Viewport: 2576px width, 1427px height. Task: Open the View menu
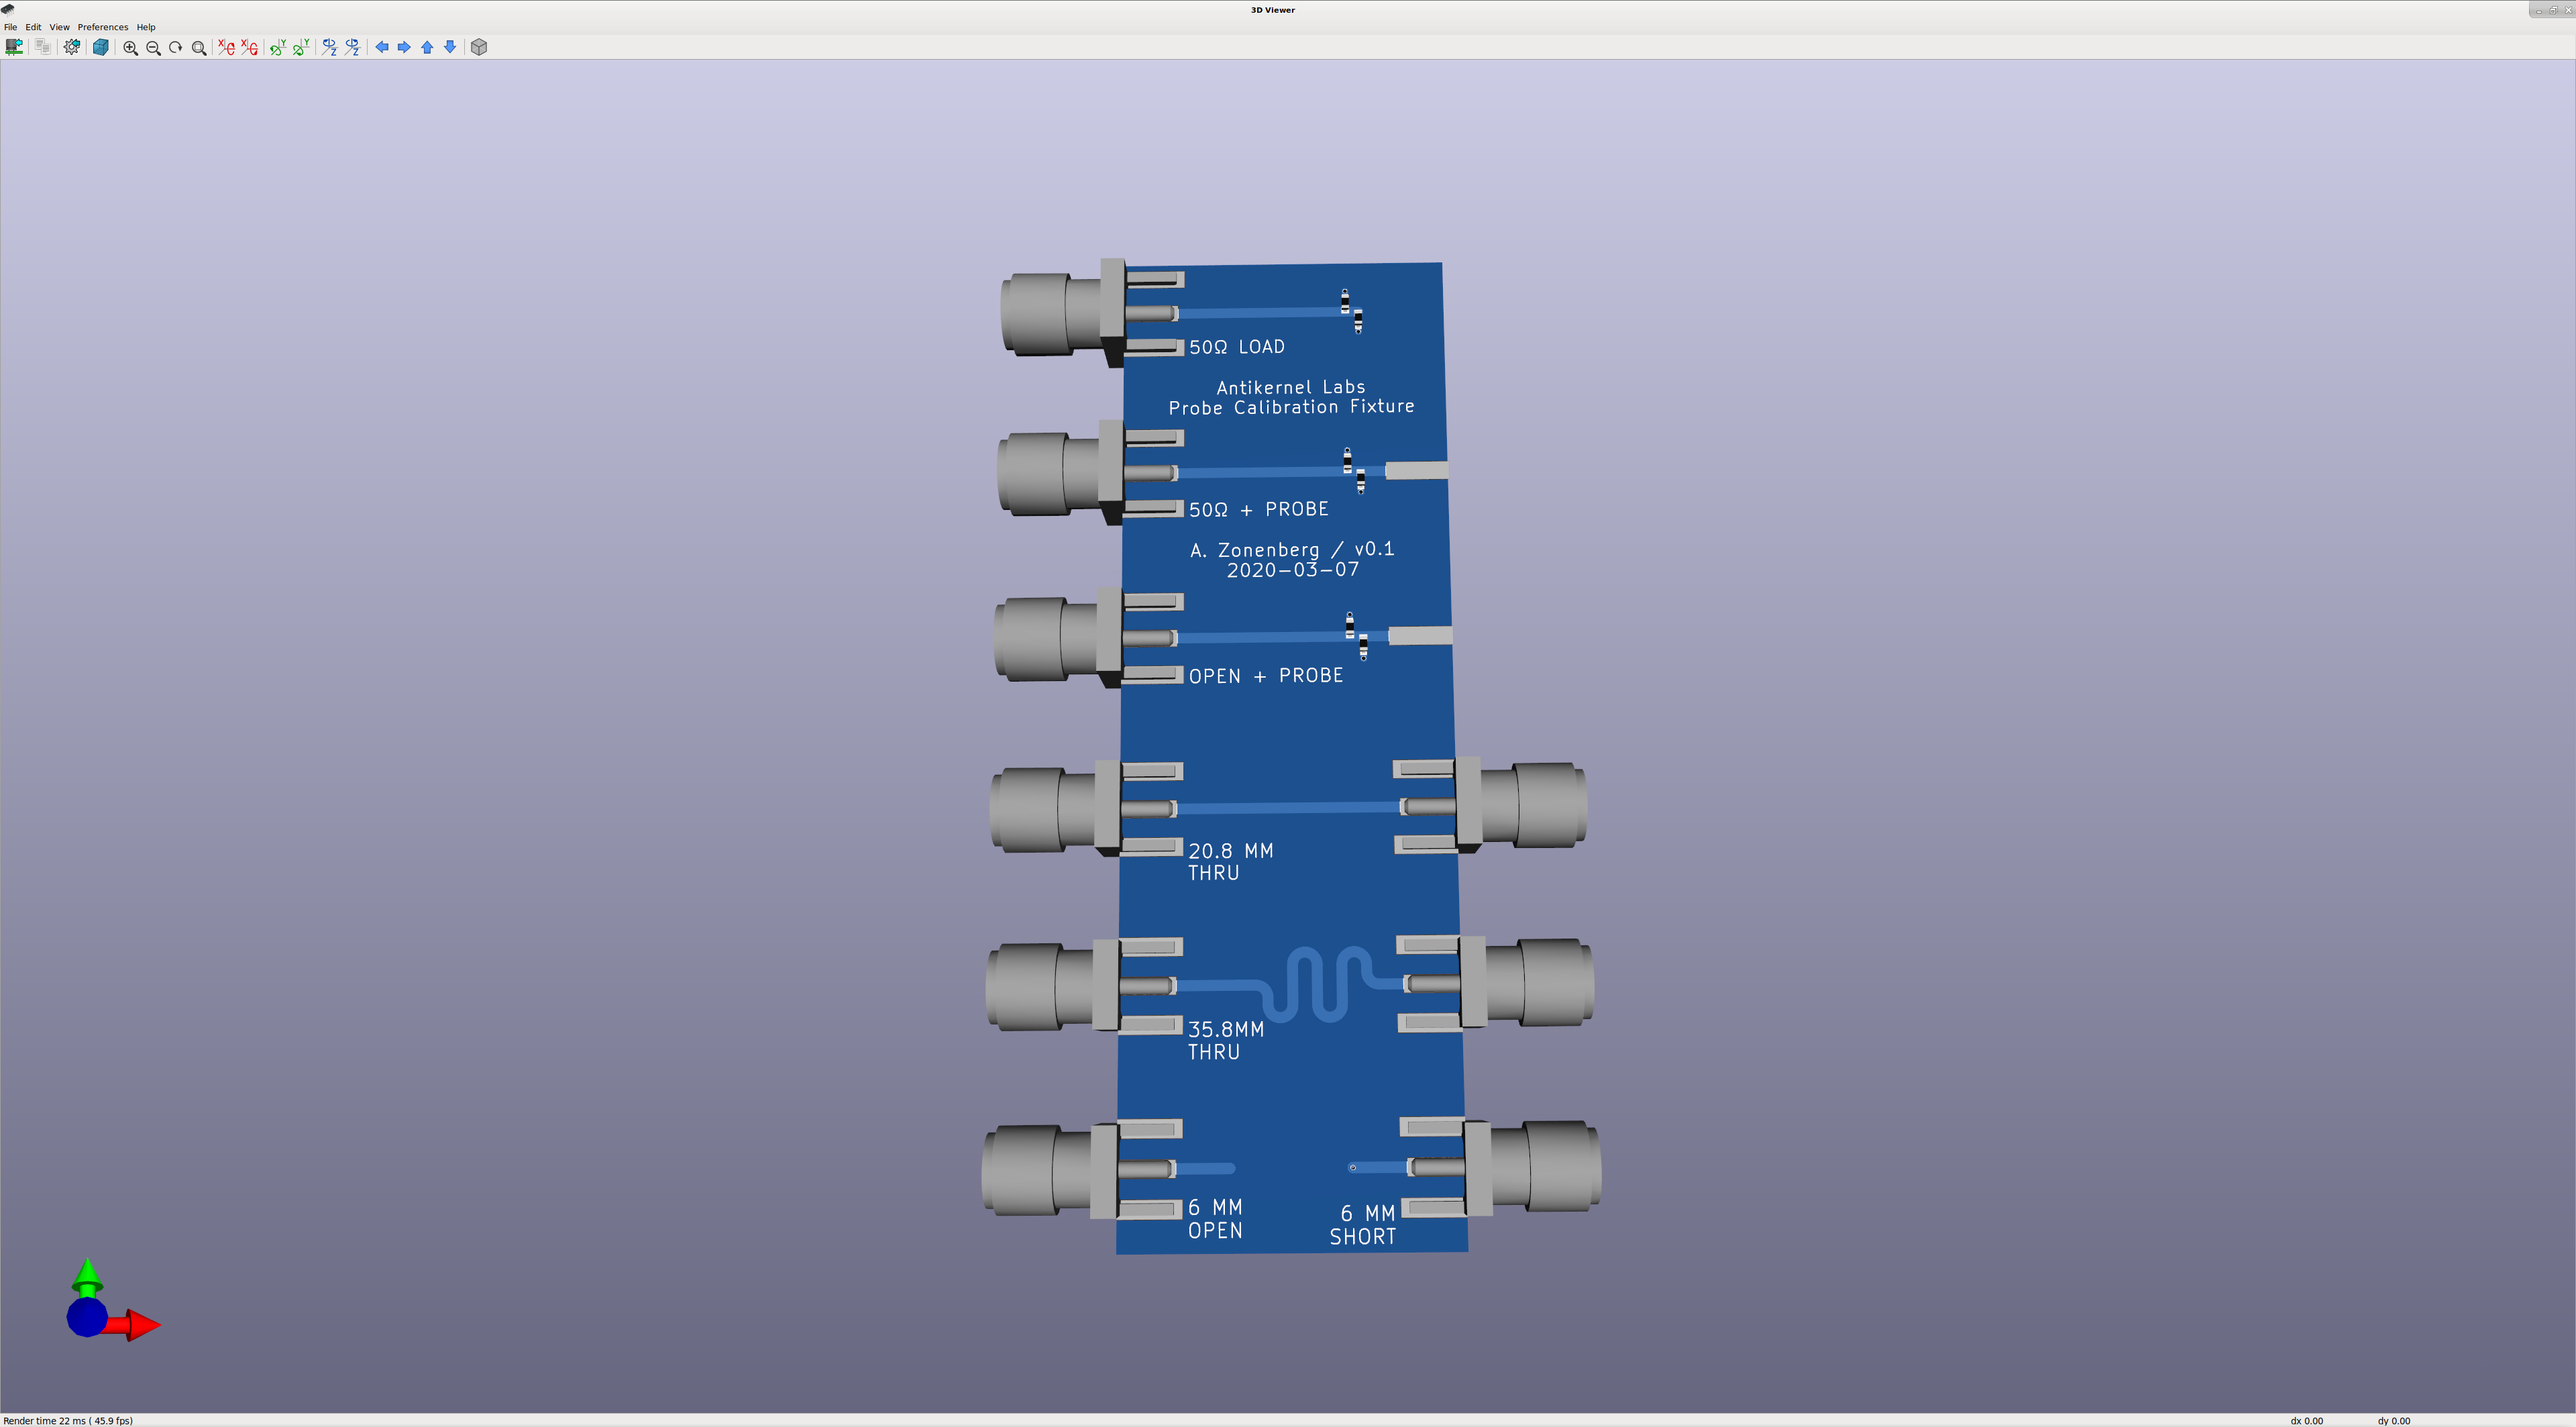pyautogui.click(x=59, y=27)
